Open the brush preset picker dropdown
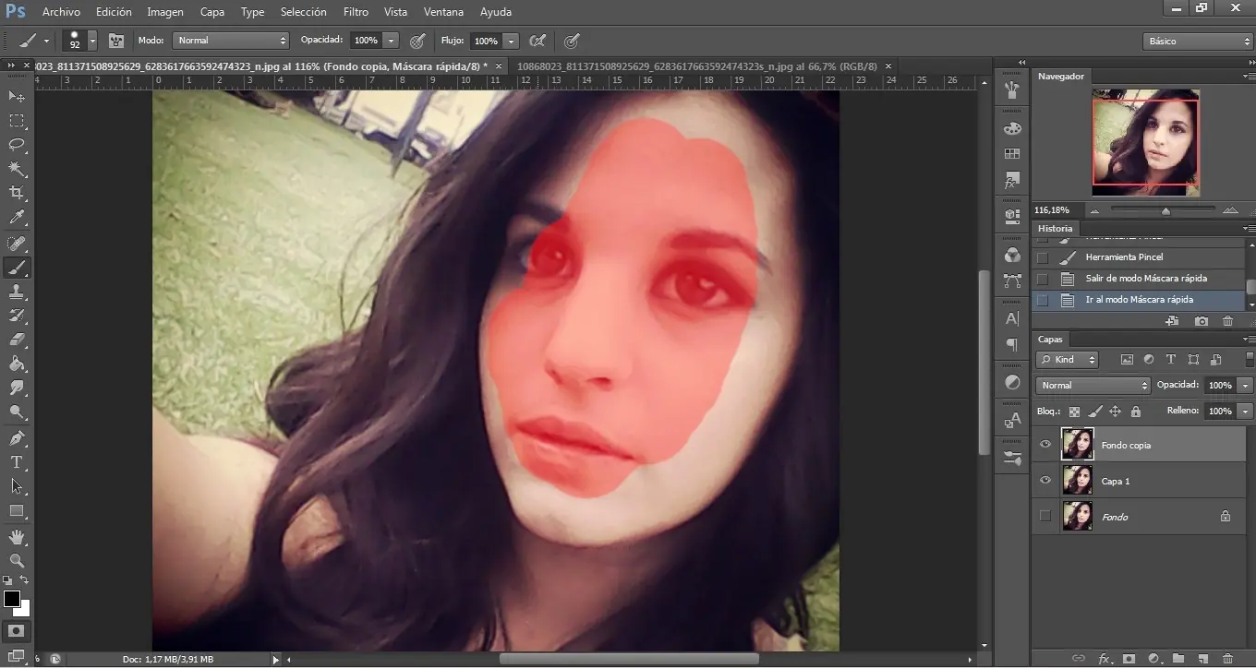 (92, 41)
